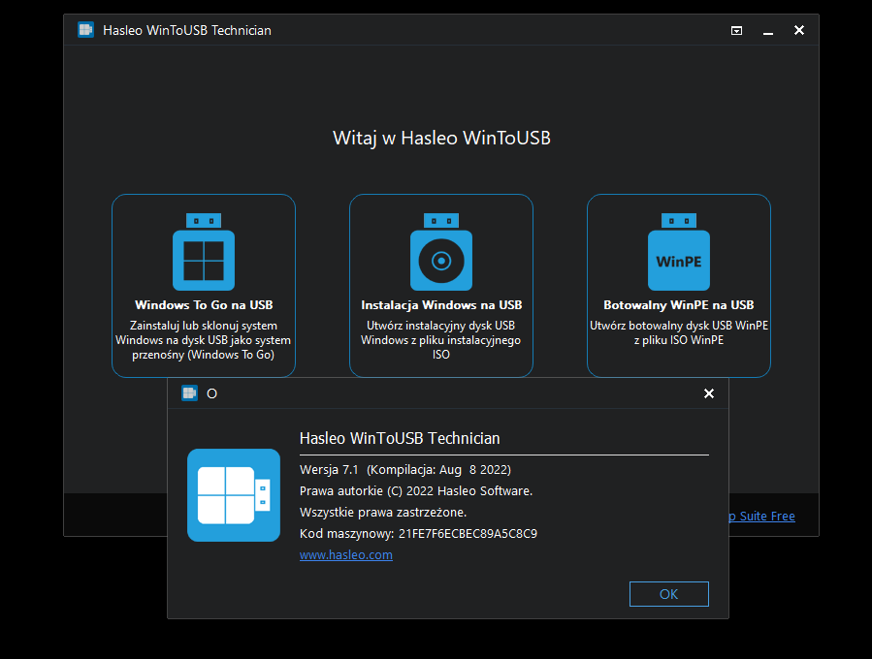Close the About dialog with the X
The width and height of the screenshot is (872, 659).
(x=709, y=393)
